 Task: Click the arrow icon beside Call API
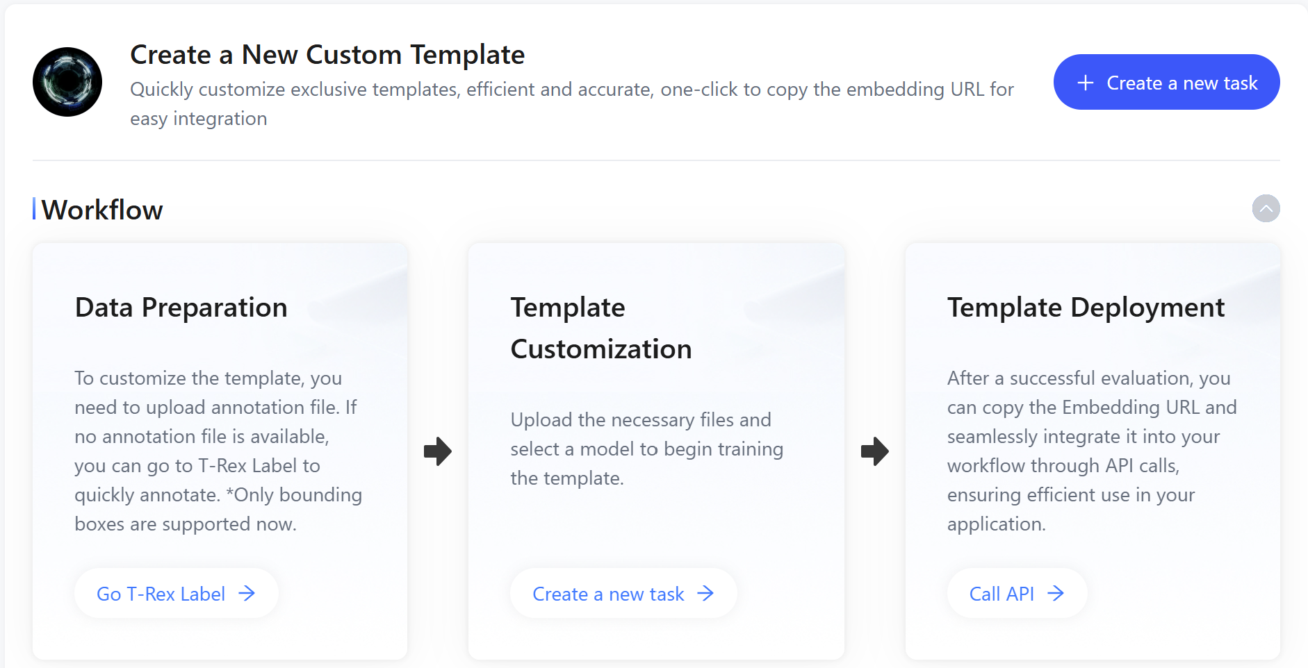(x=1056, y=594)
